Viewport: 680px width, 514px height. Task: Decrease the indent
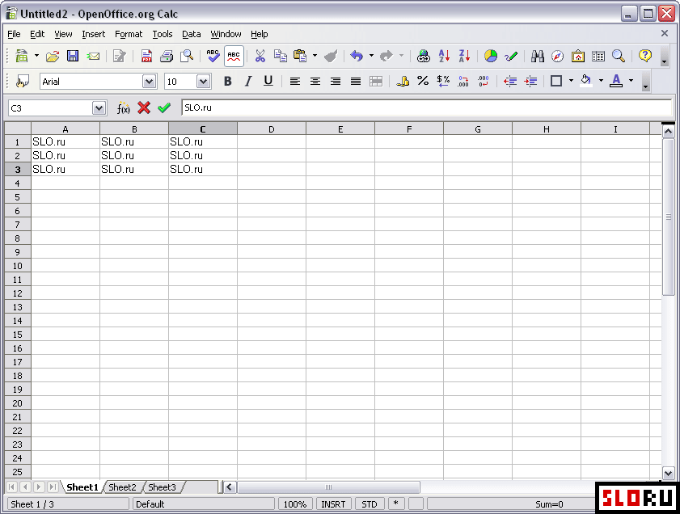pos(510,81)
